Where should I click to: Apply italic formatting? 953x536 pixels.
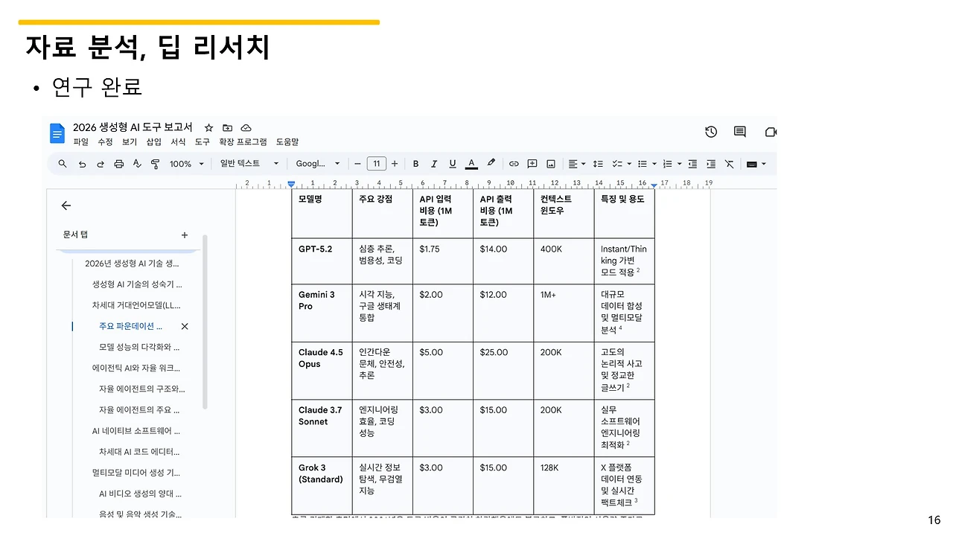coord(433,164)
